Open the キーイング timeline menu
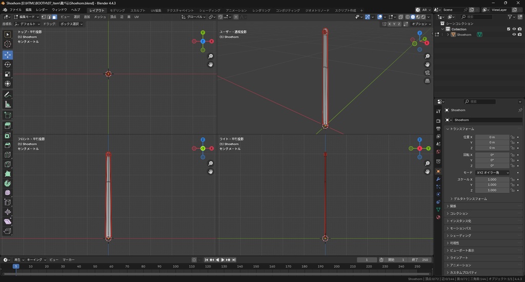 click(36, 260)
